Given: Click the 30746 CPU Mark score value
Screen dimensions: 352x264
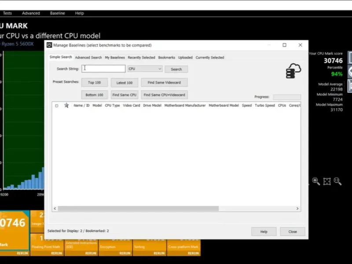Looking at the screenshot, I should click(333, 61).
